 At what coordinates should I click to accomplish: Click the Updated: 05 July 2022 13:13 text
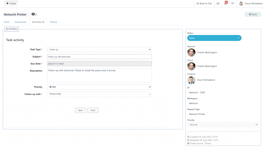pyautogui.click(x=204, y=140)
